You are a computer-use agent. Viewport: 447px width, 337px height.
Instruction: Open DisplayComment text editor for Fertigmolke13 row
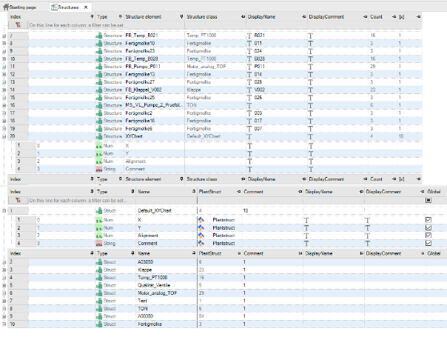coord(310,75)
